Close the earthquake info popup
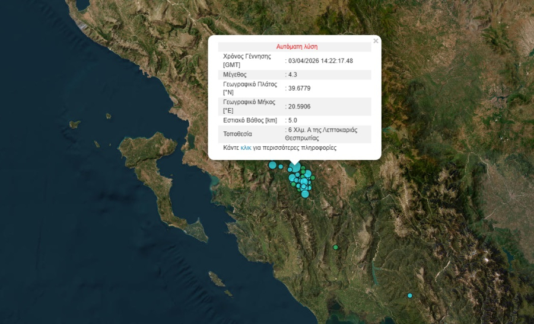 (x=375, y=41)
